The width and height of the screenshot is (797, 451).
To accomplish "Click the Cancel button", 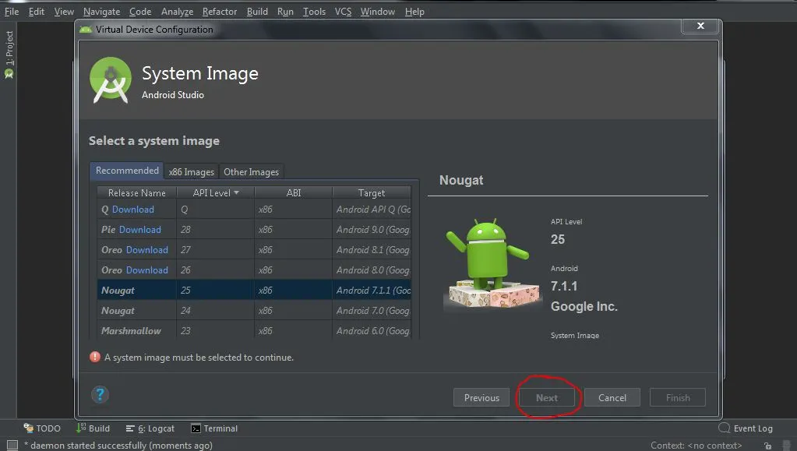I will point(612,397).
